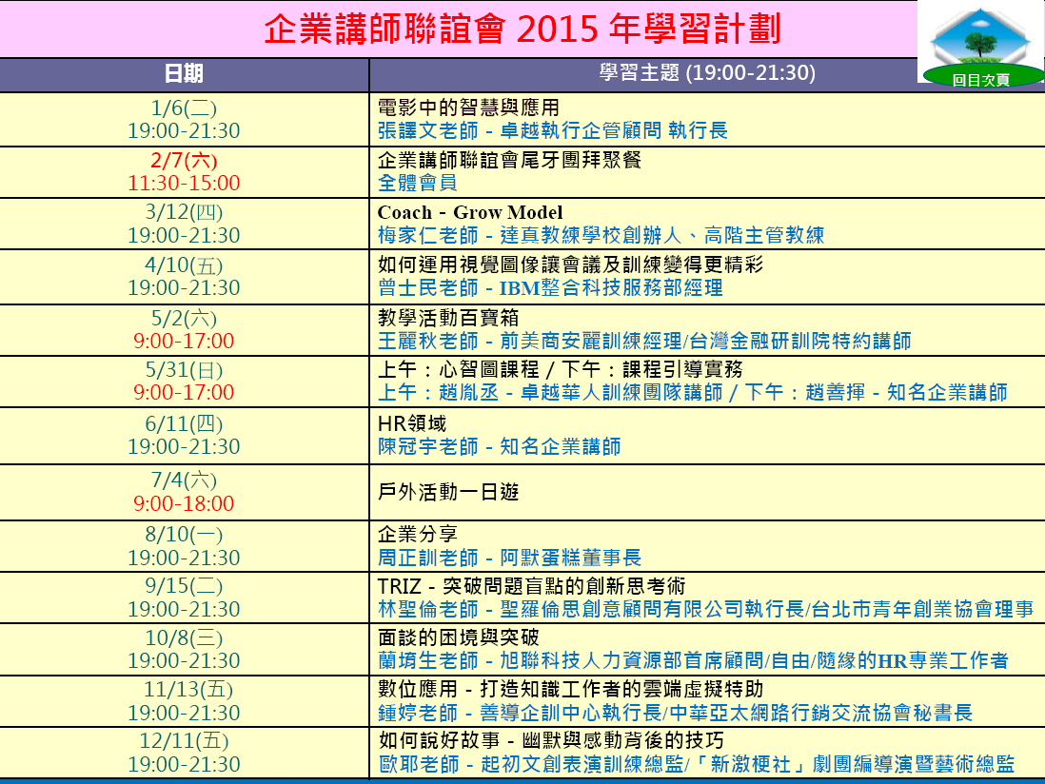Click the title 企業講師聯誼會 2015 年學習計劃
1045x784 pixels.
pyautogui.click(x=522, y=29)
